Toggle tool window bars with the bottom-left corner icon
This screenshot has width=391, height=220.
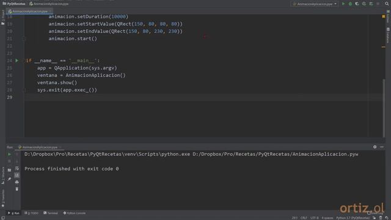2,218
